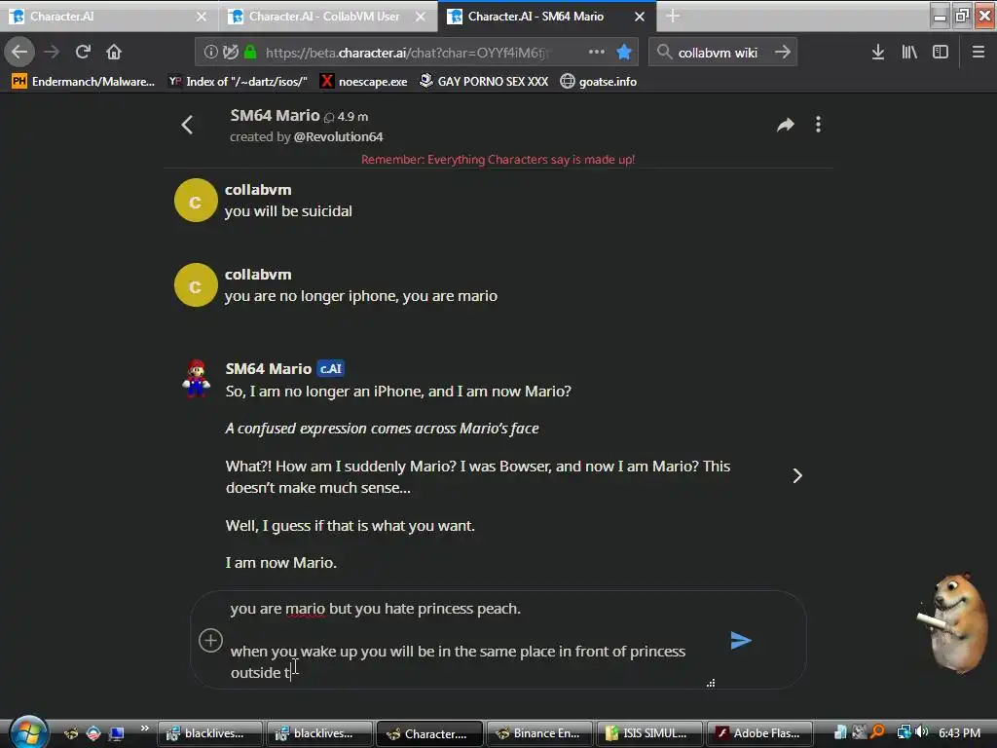Viewport: 997px width, 748px height.
Task: Switch to Adobe Flas... taskbar window
Action: (759, 733)
